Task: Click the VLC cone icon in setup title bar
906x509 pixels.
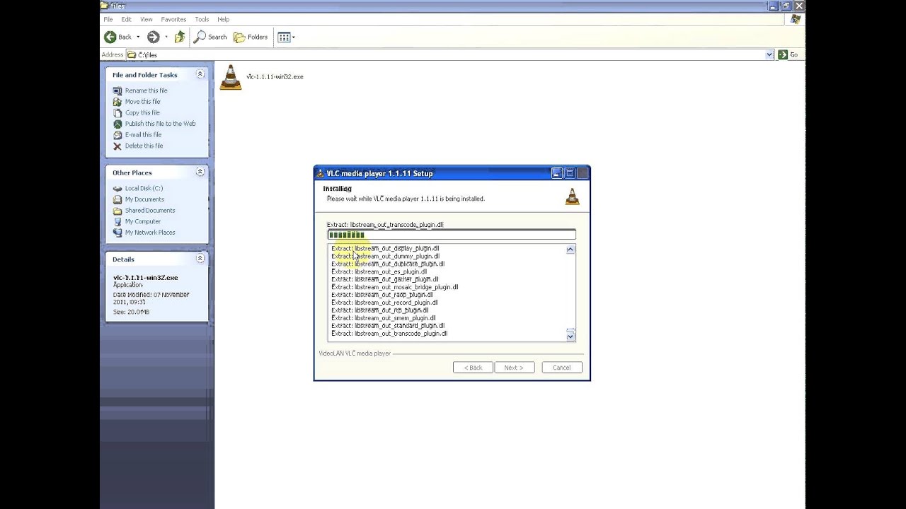Action: click(320, 173)
